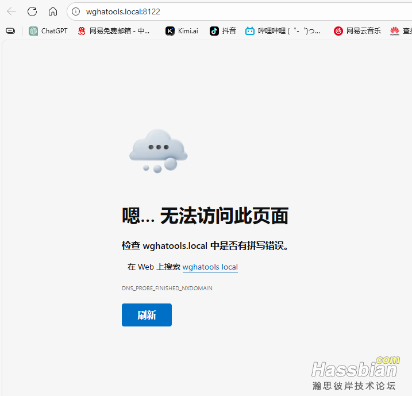This screenshot has height=396, width=412.
Task: Open the 哔哩哔哩 bookmark
Action: pos(283,31)
